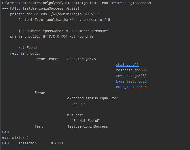Click the "Error Trace:" label
Screen dimensions: 190x150
[x=47, y=59]
